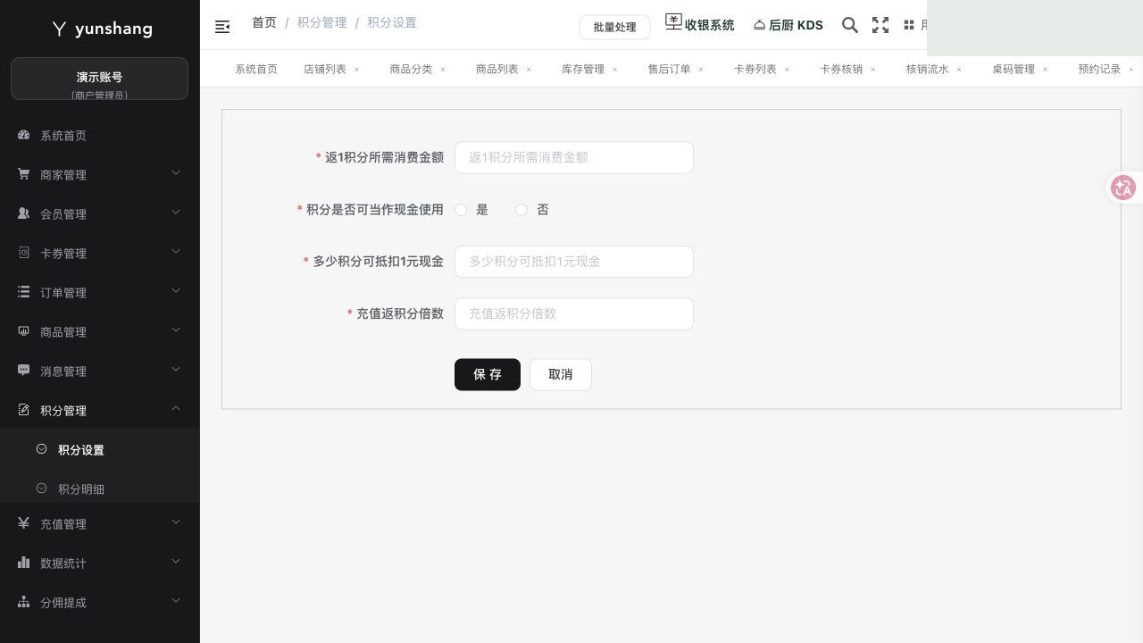Image resolution: width=1143 pixels, height=643 pixels.
Task: Collapse the 积分管理 menu chevron
Action: tap(176, 409)
